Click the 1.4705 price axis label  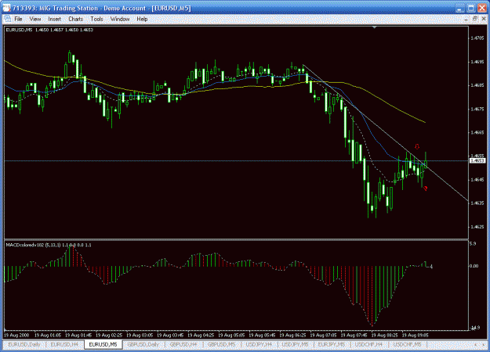[477, 38]
